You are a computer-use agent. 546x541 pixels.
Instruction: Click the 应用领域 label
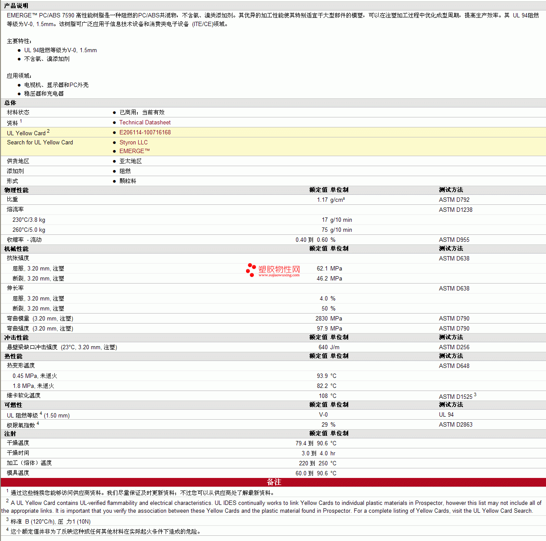click(x=19, y=76)
